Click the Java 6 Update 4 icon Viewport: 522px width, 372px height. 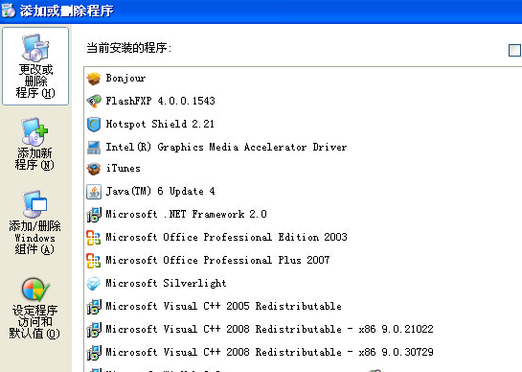(x=94, y=192)
